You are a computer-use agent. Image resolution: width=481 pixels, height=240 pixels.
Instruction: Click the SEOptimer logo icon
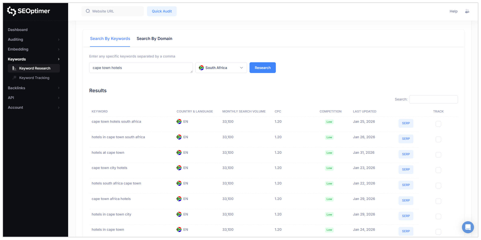point(12,11)
